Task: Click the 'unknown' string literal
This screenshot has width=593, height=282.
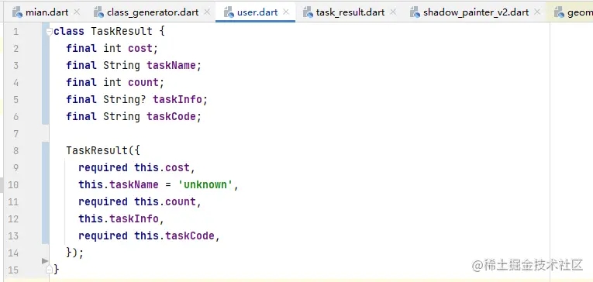Action: [205, 184]
